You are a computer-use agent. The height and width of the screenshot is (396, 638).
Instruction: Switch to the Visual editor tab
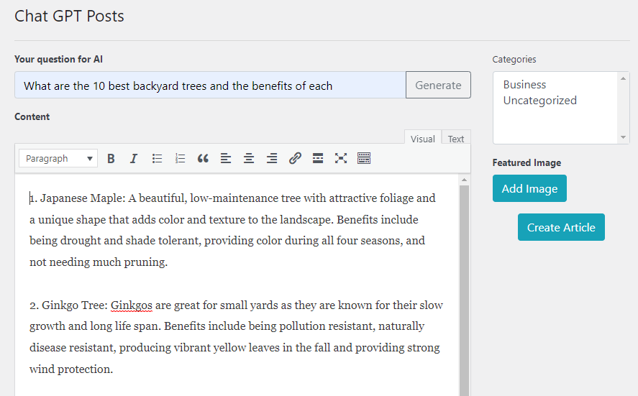coord(422,139)
